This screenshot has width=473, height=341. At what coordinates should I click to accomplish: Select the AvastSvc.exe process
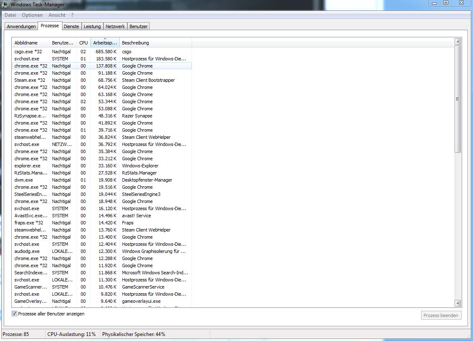(102, 216)
